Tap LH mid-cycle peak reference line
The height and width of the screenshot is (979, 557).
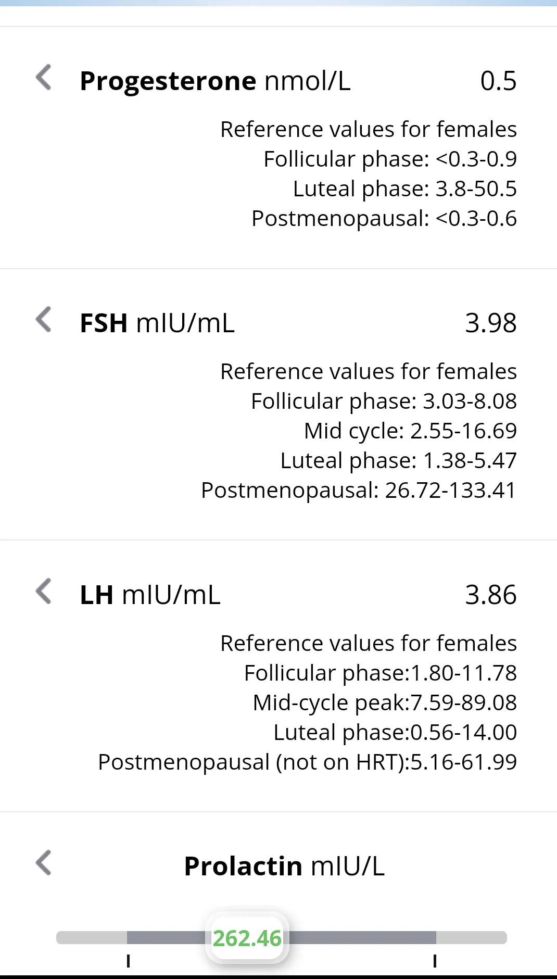tap(385, 702)
